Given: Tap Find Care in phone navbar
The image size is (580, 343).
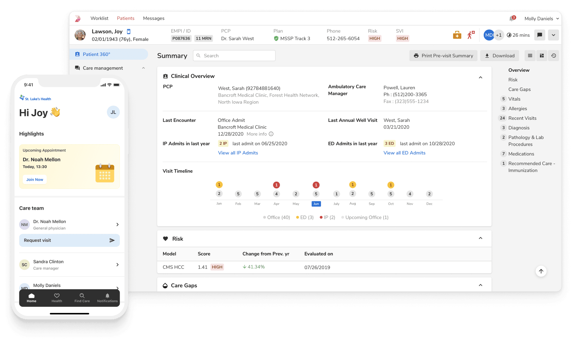Looking at the screenshot, I should point(82,298).
